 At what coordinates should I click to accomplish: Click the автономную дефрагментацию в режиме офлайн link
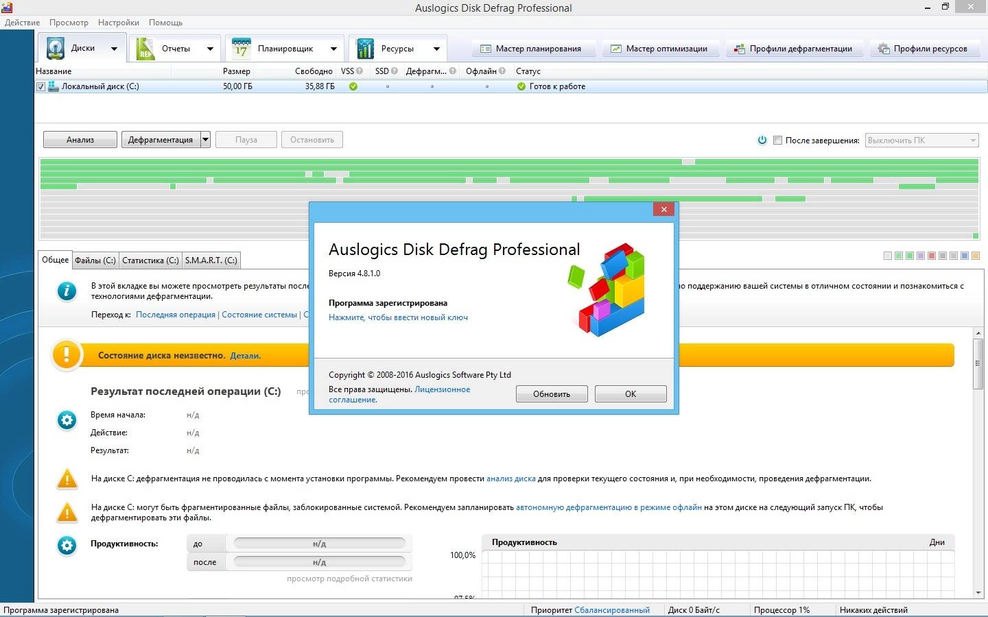[x=609, y=507]
